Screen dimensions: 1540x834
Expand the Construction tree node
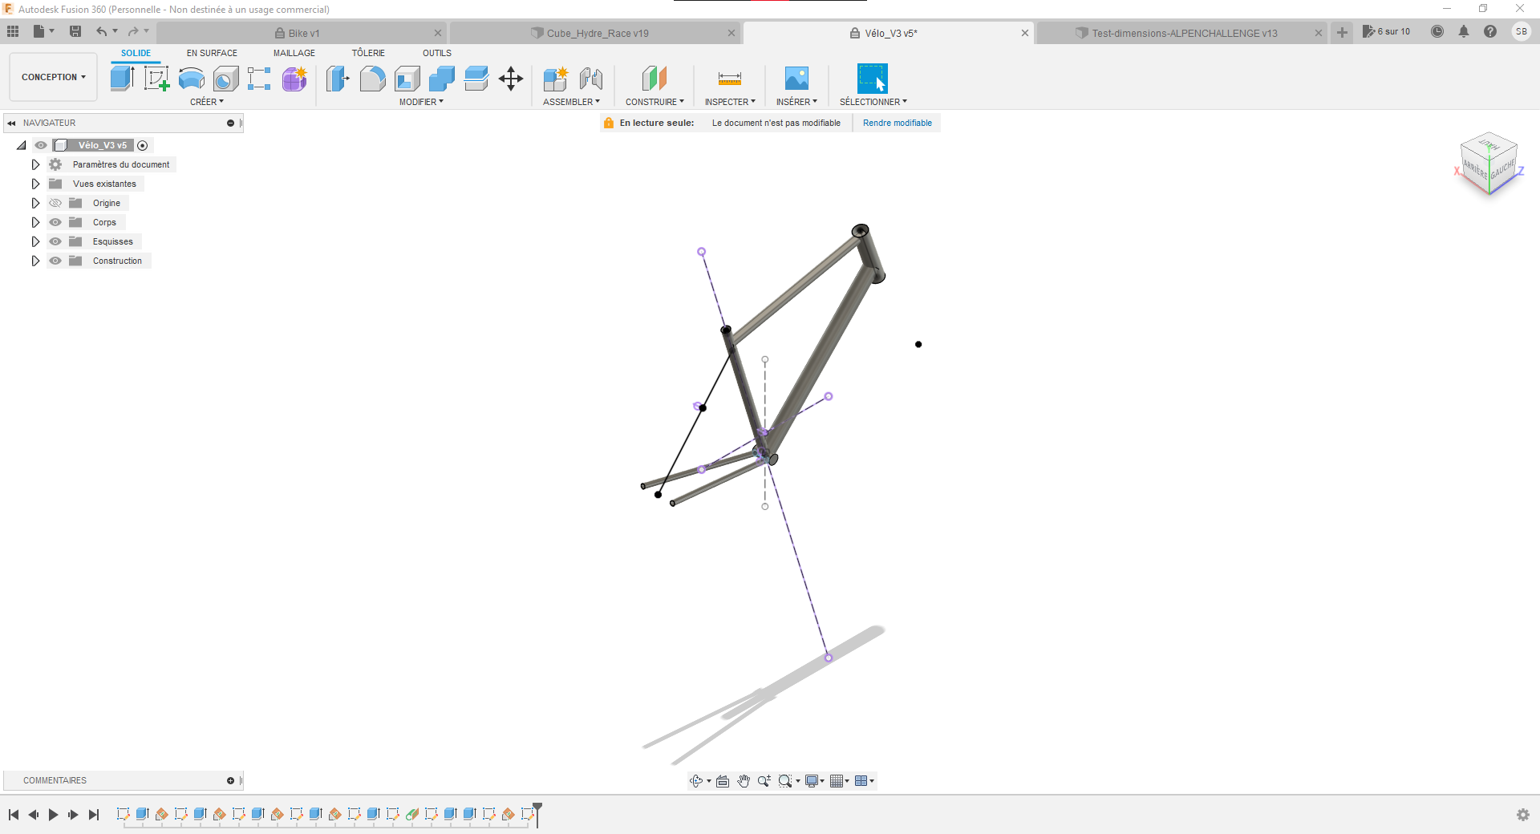[x=35, y=261]
